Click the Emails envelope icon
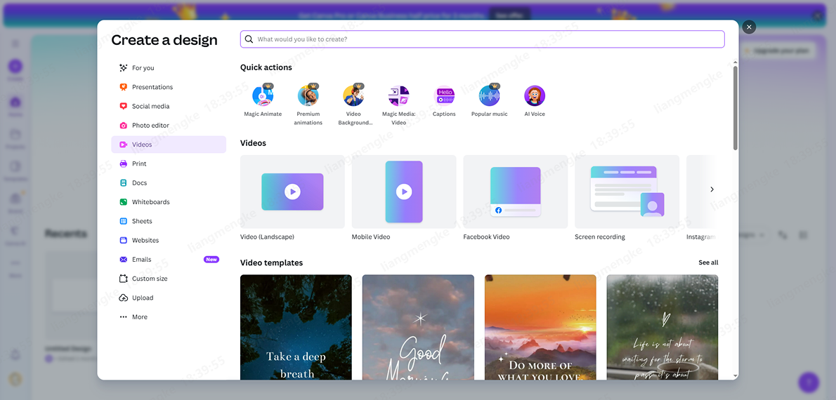This screenshot has width=836, height=400. [x=123, y=260]
